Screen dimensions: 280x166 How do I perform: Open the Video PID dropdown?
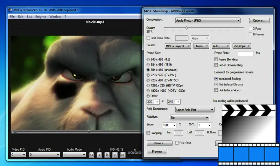click(19, 154)
